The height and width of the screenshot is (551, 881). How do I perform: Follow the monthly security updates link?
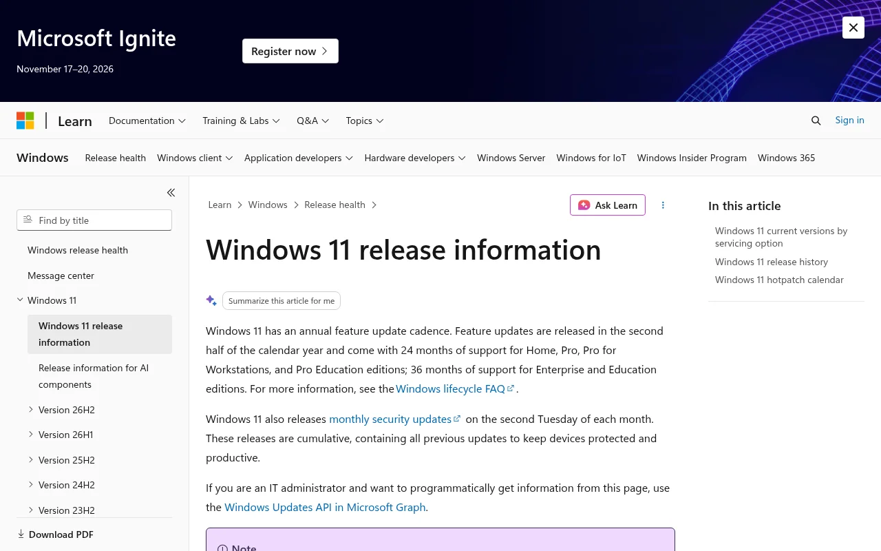[395, 419]
